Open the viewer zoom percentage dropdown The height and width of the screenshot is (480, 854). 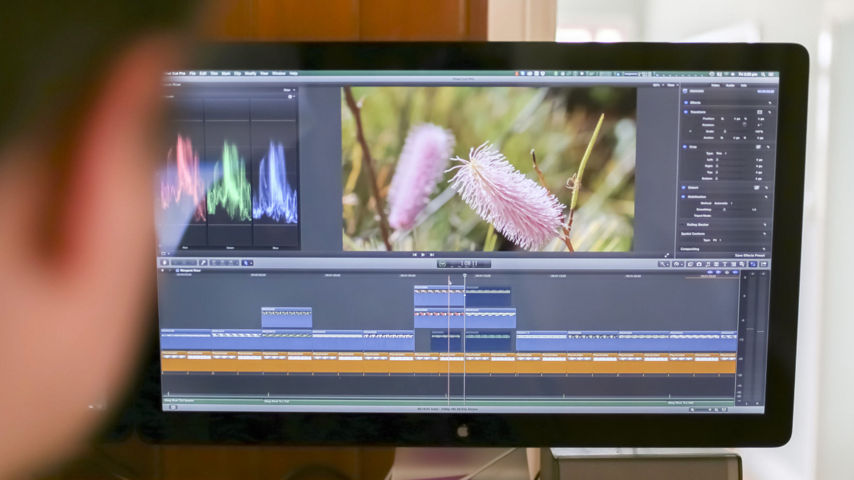pyautogui.click(x=658, y=85)
